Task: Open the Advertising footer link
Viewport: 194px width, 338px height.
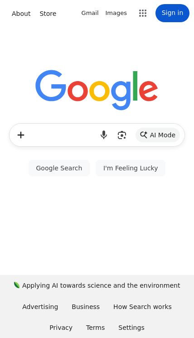Action: 40,307
